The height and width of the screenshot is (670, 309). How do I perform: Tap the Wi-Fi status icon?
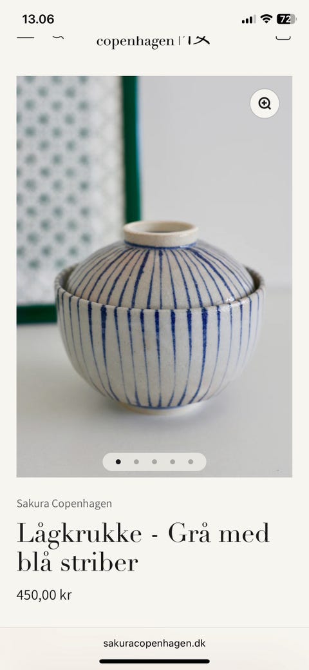(x=267, y=19)
